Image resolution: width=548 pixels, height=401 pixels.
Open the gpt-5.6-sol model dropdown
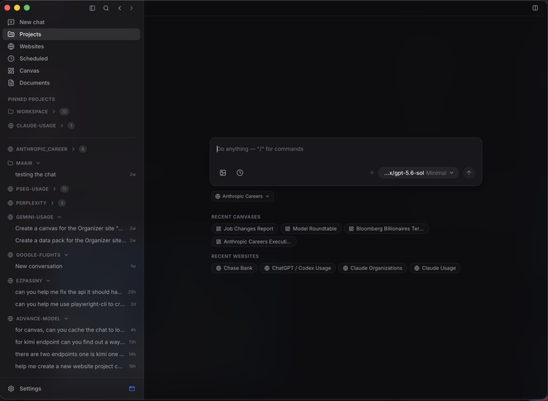click(418, 173)
